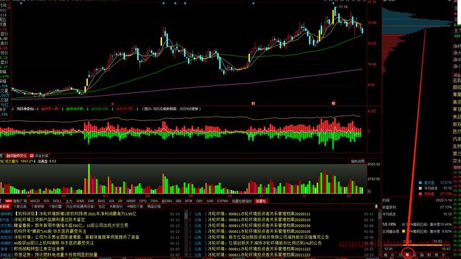Select the MACD indicator tab
The image size is (461, 259).
[x=36, y=200]
